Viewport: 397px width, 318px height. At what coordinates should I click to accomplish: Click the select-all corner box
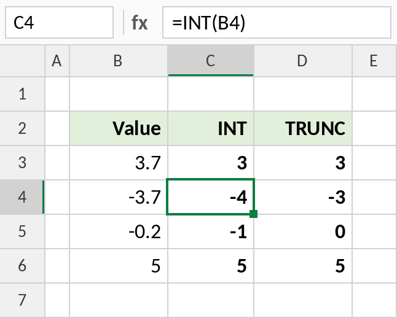[22, 61]
